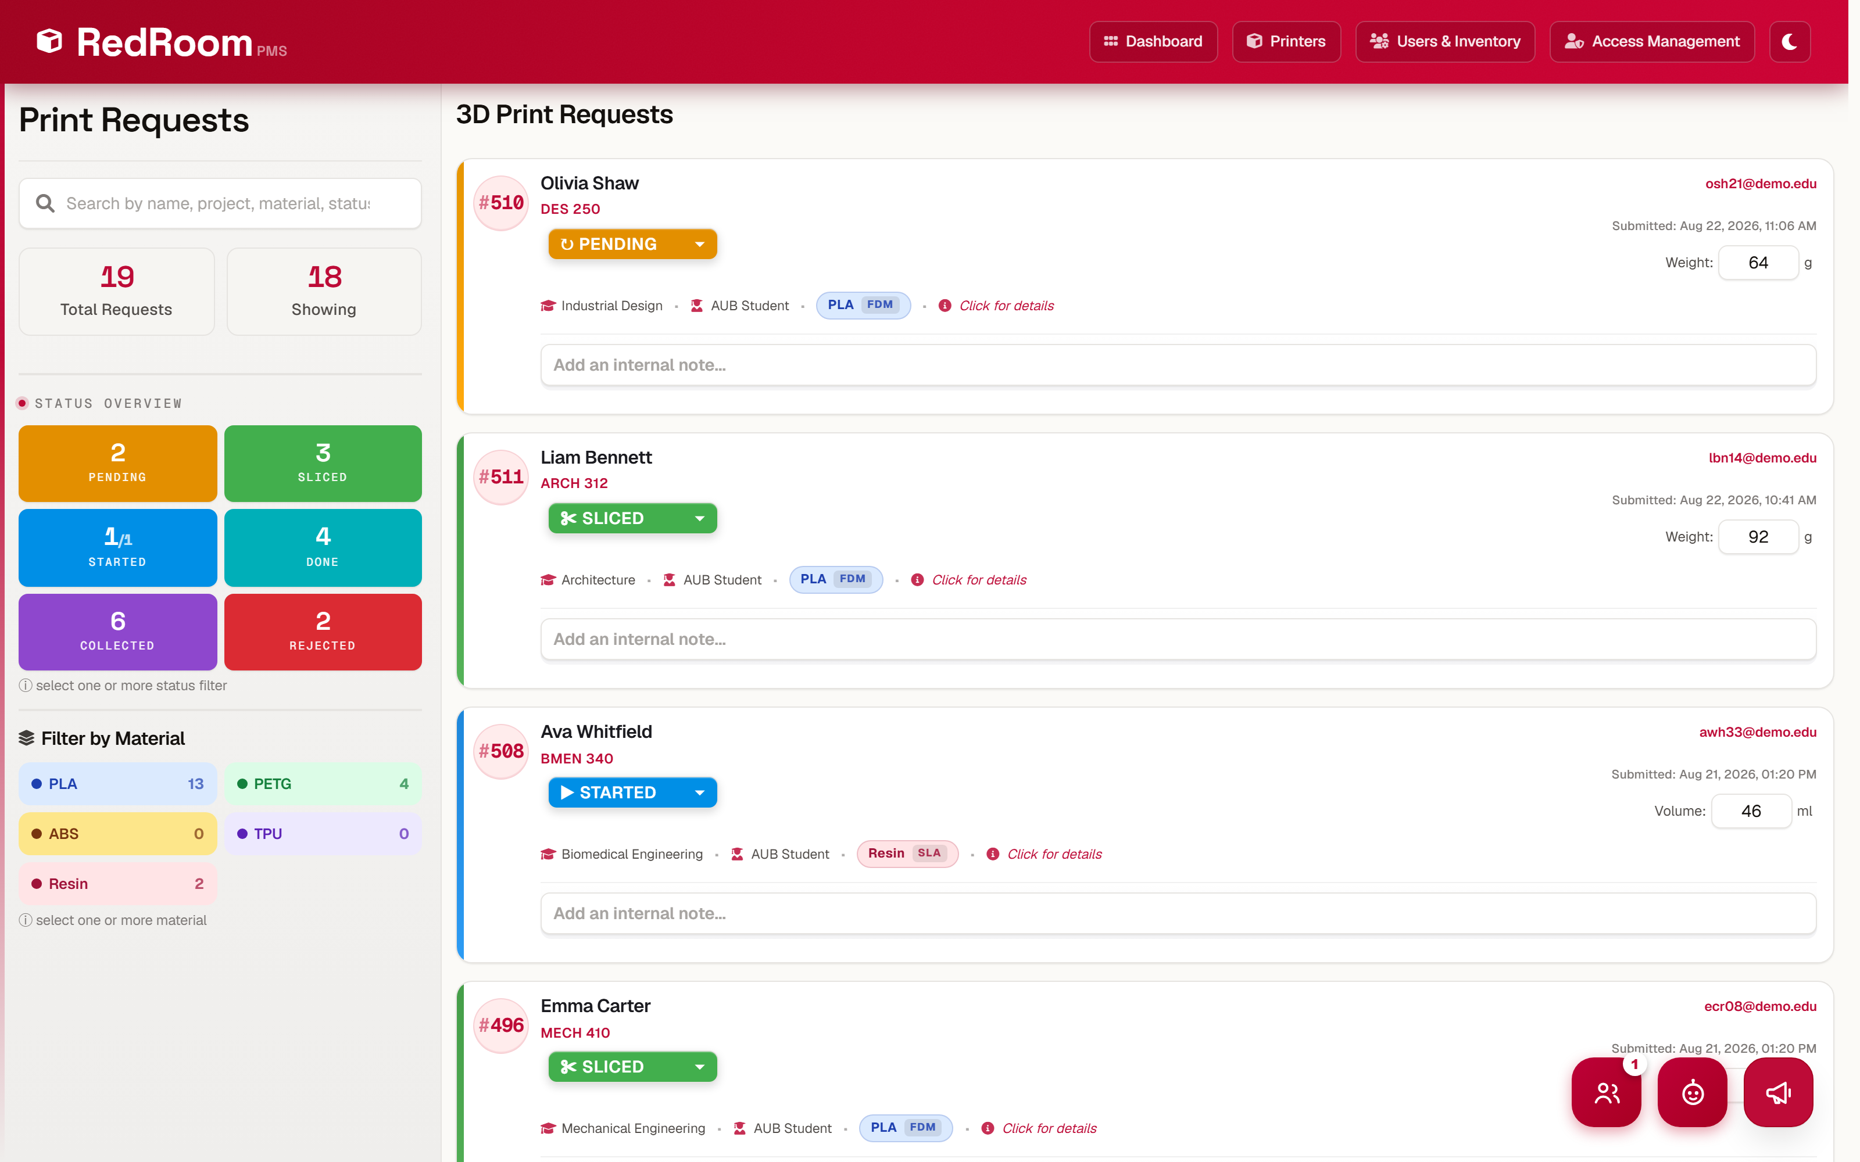Click Olivia Shaw's email osh21@demo.edu

(1761, 184)
